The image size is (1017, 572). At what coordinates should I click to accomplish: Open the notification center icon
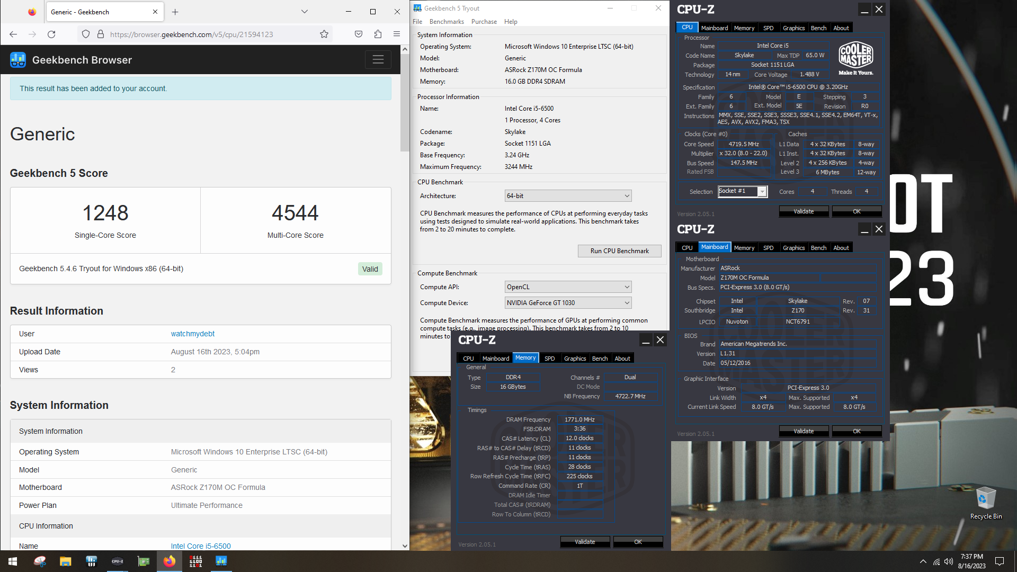coord(1000,561)
